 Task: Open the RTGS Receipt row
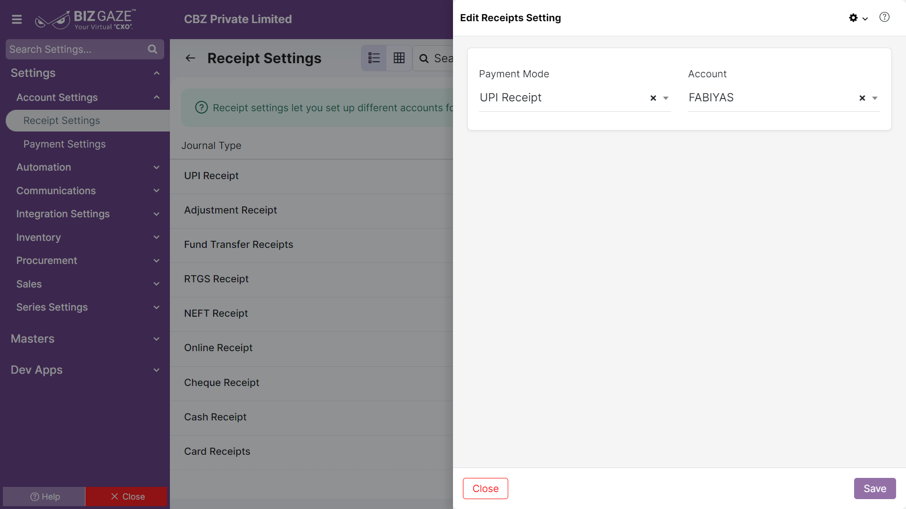pos(311,279)
